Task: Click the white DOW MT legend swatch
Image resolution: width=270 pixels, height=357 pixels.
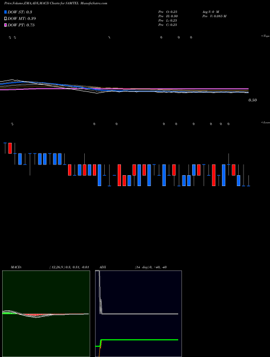Action: coord(5,18)
